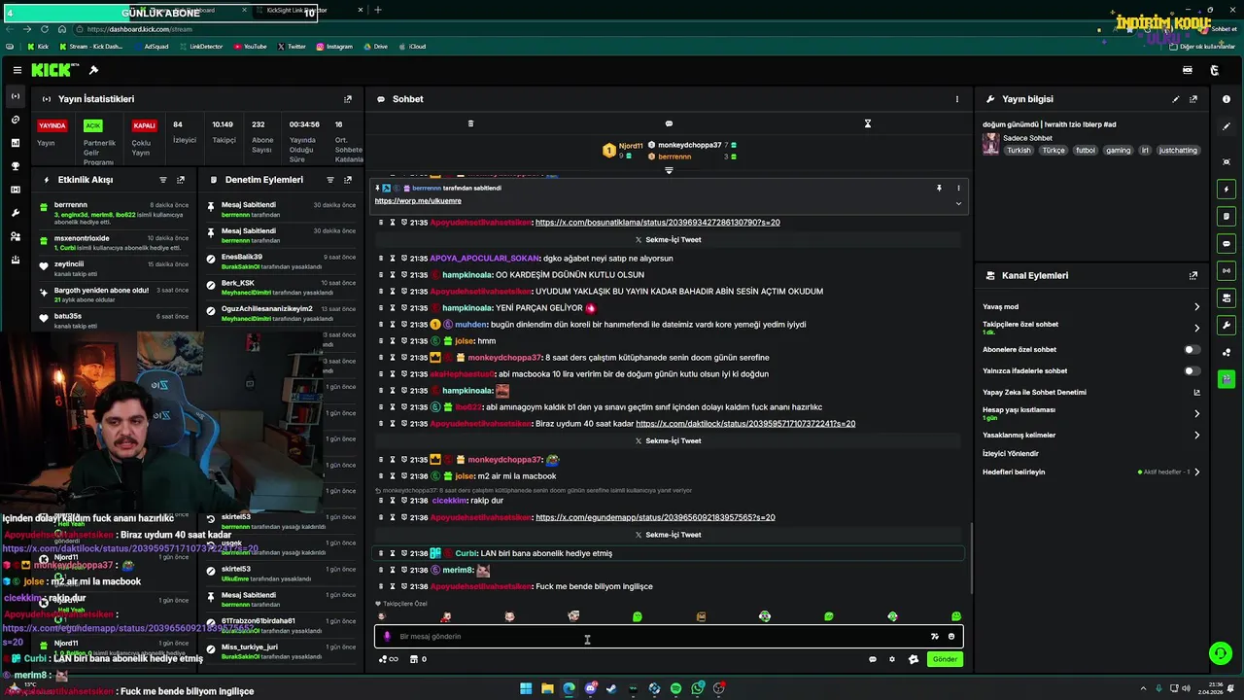Open pinned link worp.me/ulkuemre

point(418,201)
